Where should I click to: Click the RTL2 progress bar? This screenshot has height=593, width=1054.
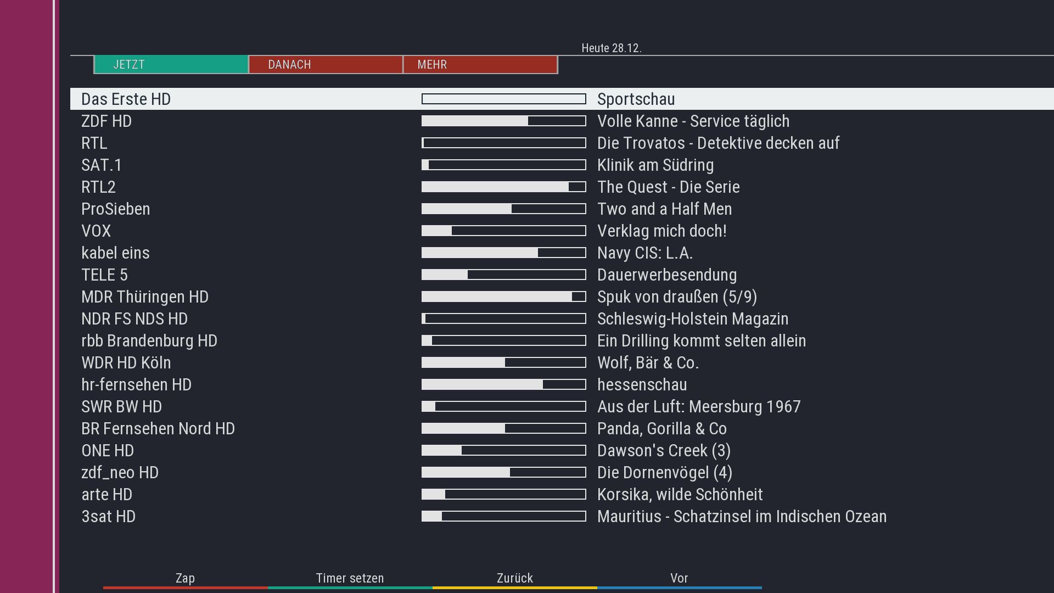503,187
